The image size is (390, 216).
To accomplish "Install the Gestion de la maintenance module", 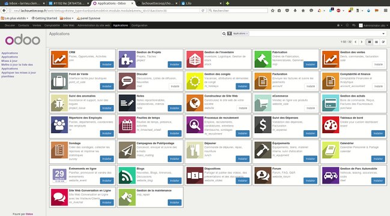I will tap(175, 203).
